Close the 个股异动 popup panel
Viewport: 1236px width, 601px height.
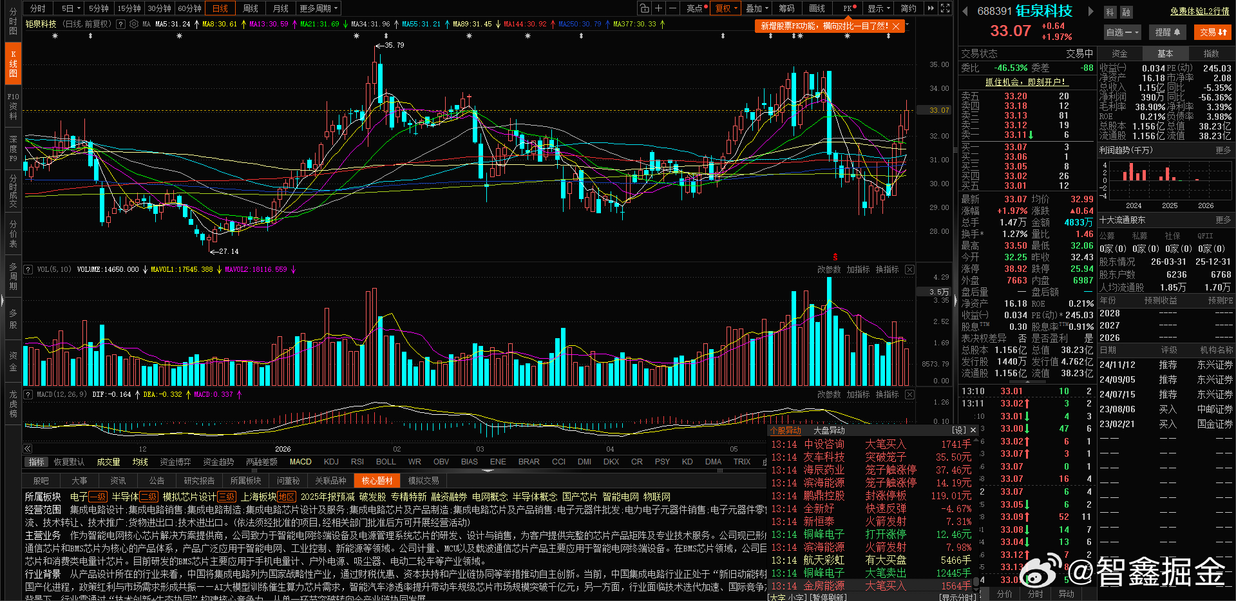973,430
